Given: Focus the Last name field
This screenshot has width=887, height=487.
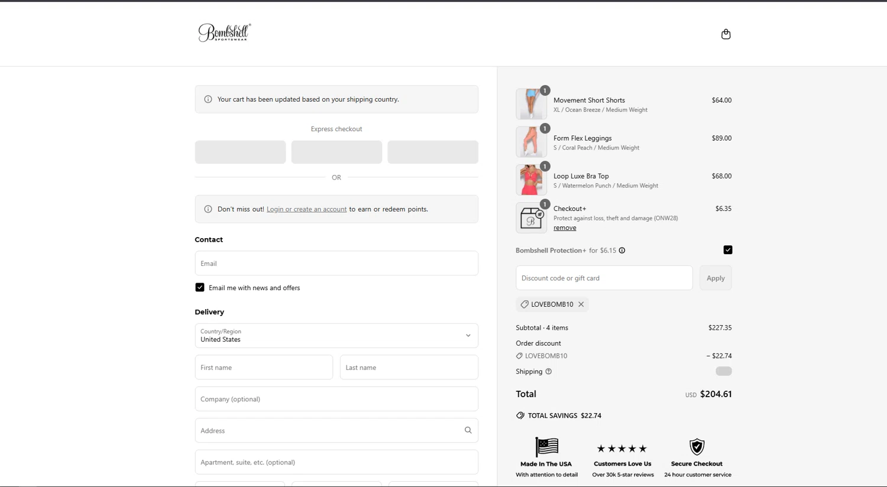Looking at the screenshot, I should 409,367.
